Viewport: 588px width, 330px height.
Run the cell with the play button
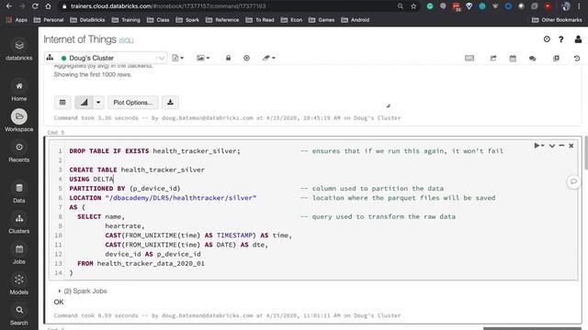click(537, 146)
